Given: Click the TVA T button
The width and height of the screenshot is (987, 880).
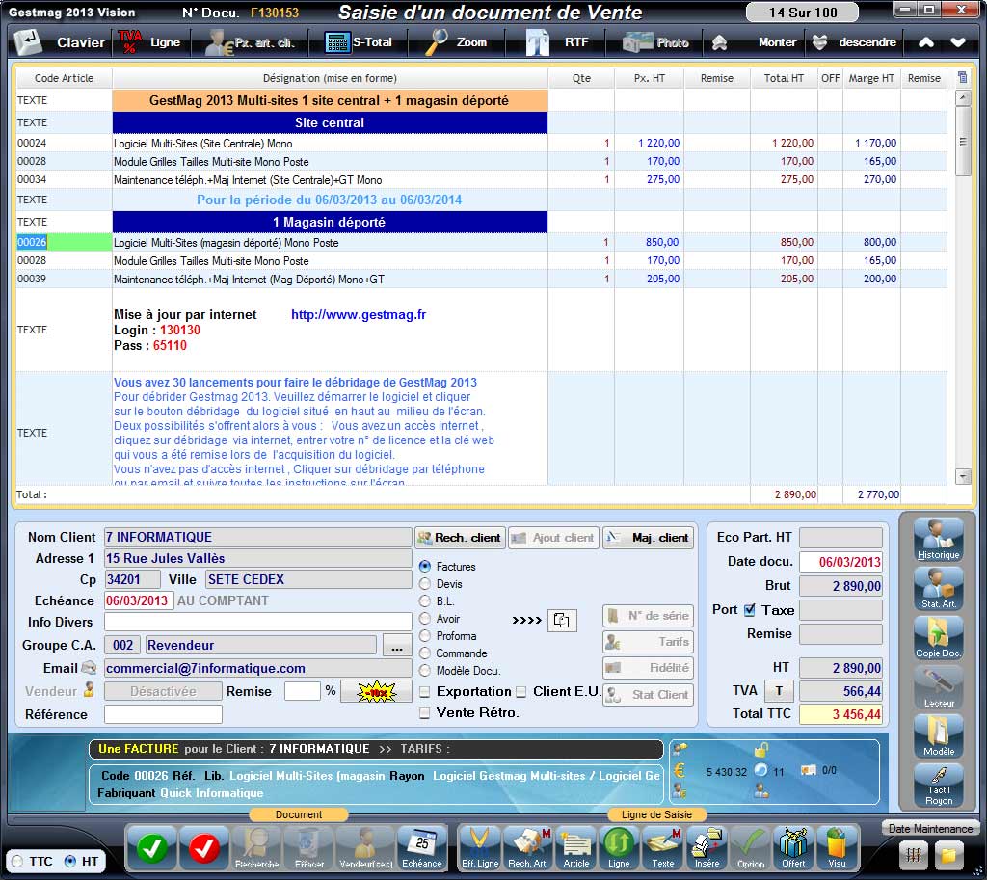Looking at the screenshot, I should [x=779, y=691].
